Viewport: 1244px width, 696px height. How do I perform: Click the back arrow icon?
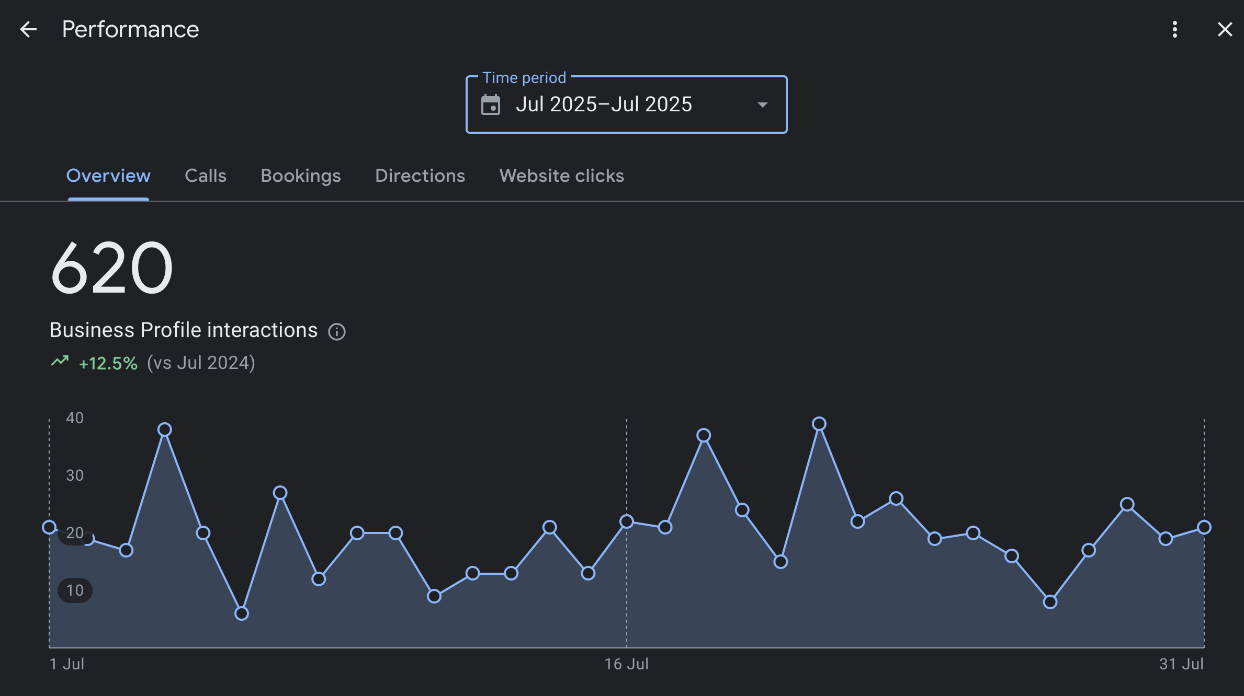tap(28, 29)
